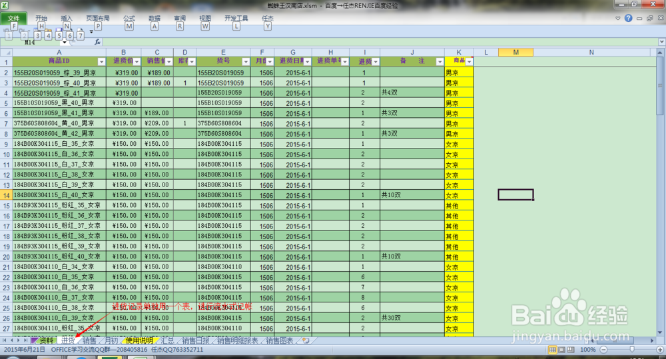Click Quick Access toolbar item 3
The width and height of the screenshot is (666, 359).
38,36
